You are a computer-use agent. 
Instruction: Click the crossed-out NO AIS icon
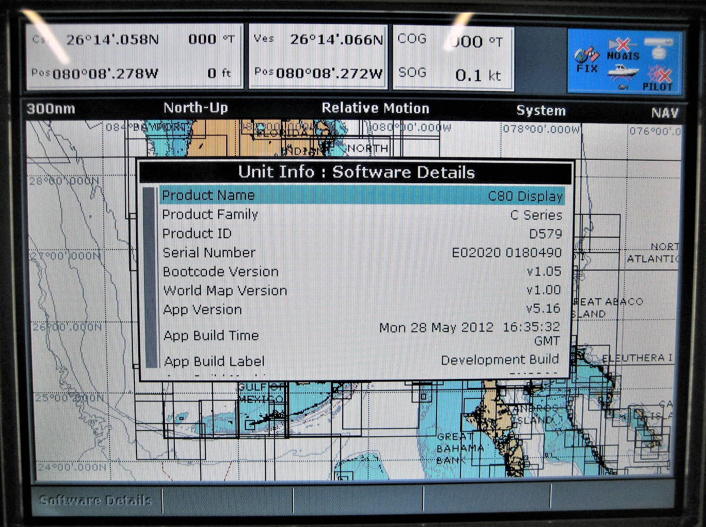pos(623,50)
